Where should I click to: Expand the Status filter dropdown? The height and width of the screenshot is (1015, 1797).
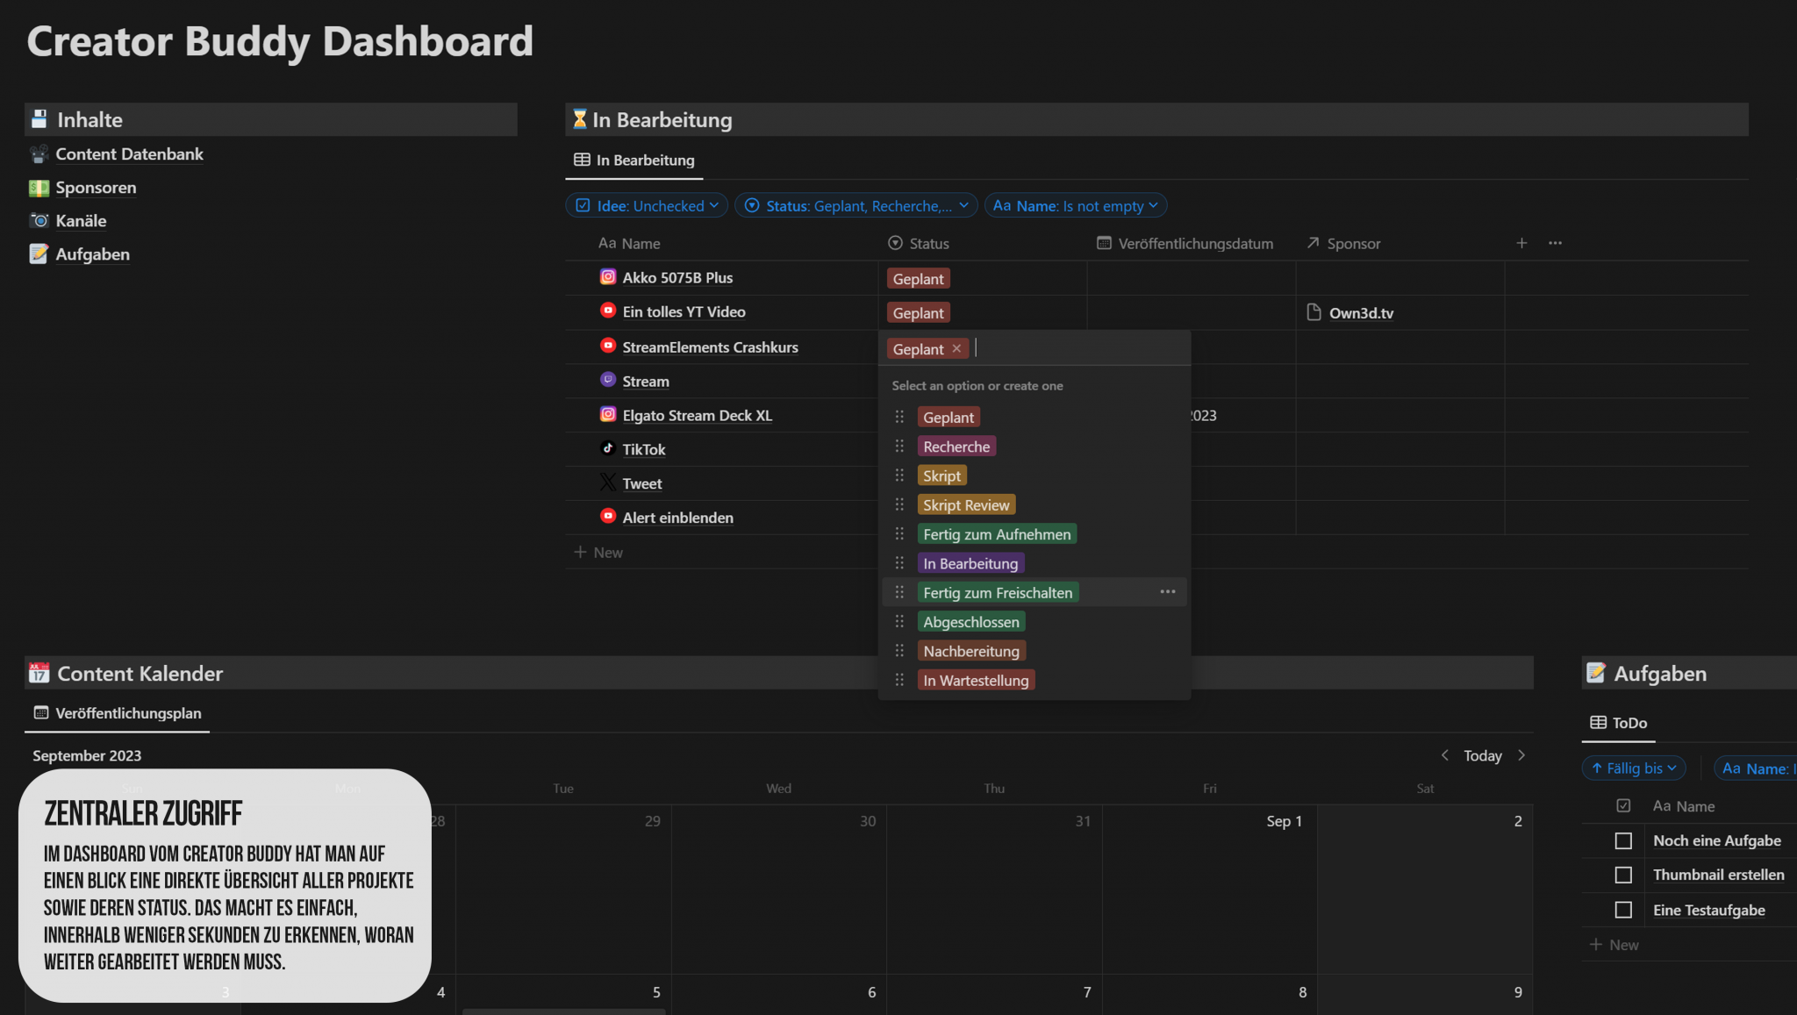pyautogui.click(x=856, y=205)
